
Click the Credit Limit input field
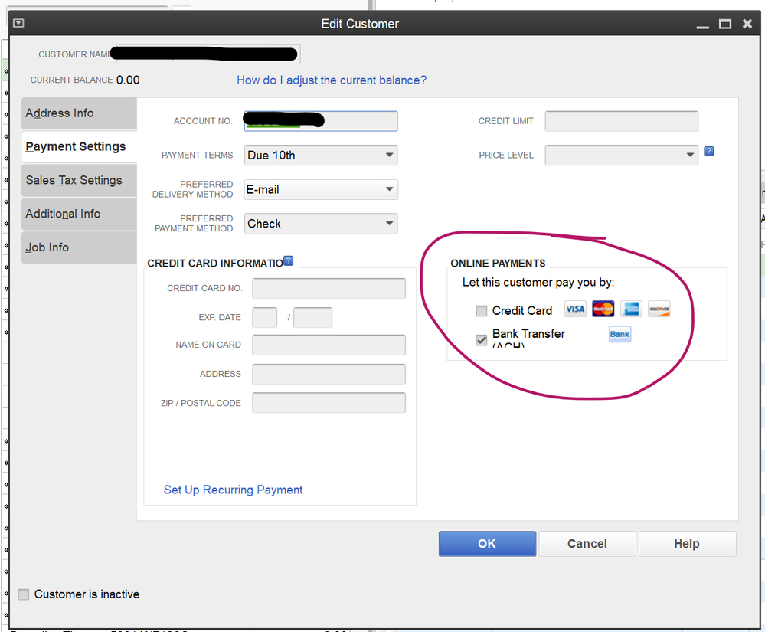pos(621,121)
